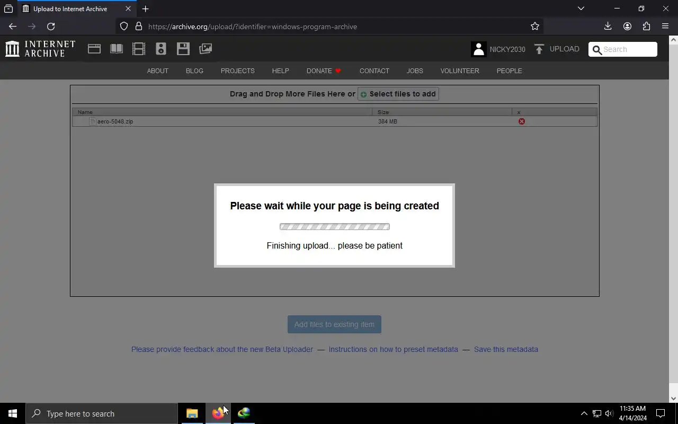
Task: Click the upload progress bar
Action: pyautogui.click(x=335, y=227)
